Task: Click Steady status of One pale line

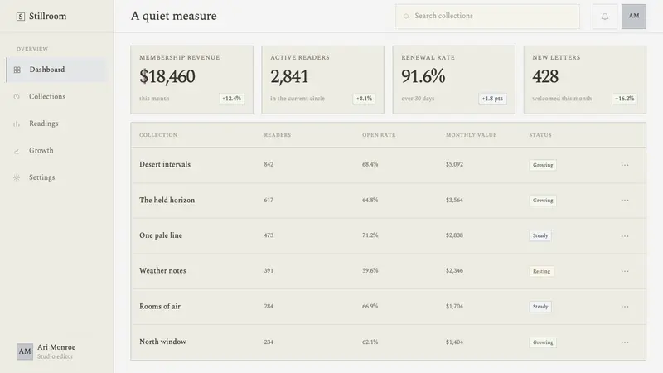Action: tap(540, 235)
